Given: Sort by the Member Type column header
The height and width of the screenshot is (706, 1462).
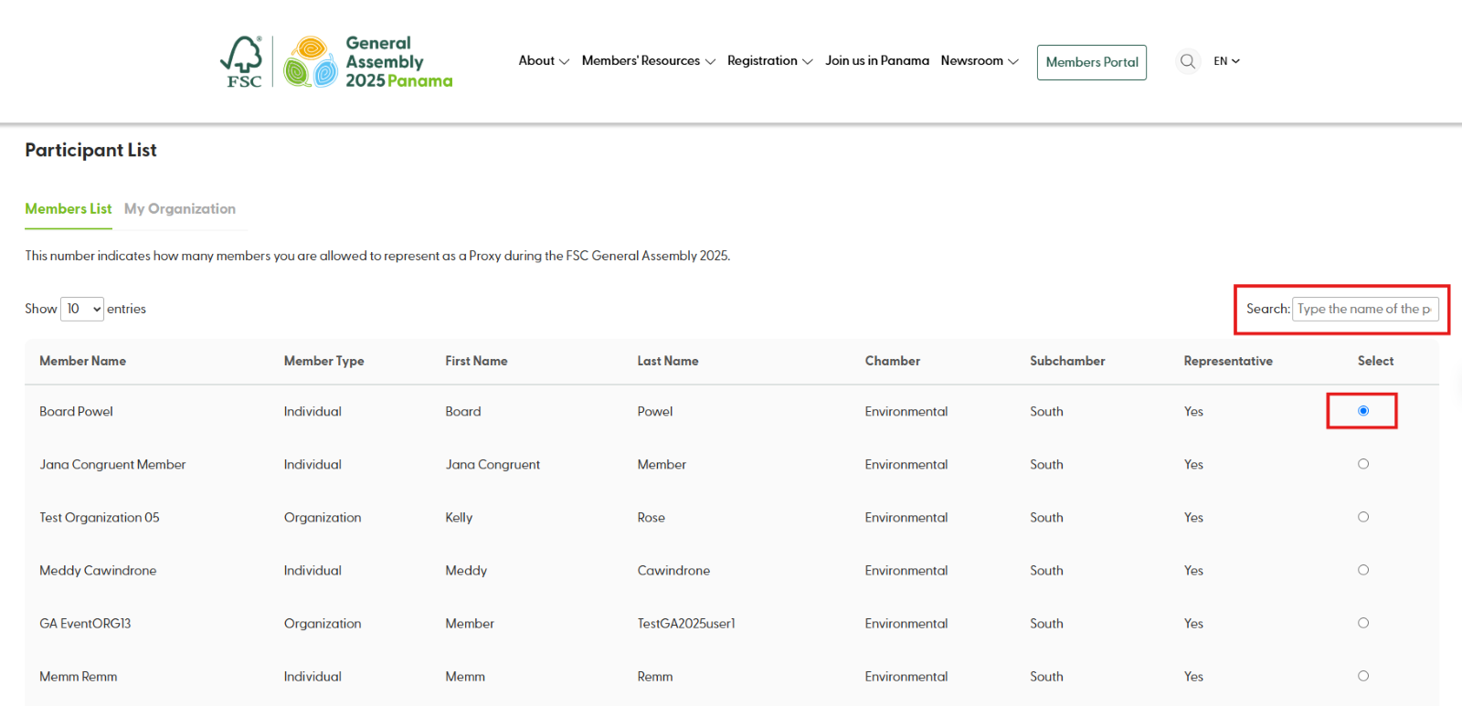Looking at the screenshot, I should click(x=323, y=361).
